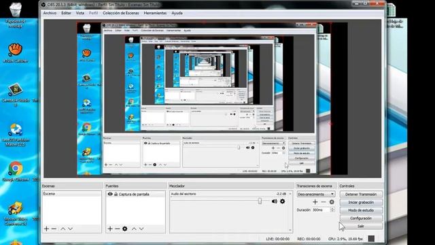435x245 pixels.
Task: Open transition properties gear icon
Action: pyautogui.click(x=332, y=202)
